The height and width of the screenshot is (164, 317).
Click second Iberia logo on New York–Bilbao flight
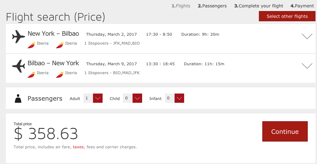click(60, 45)
